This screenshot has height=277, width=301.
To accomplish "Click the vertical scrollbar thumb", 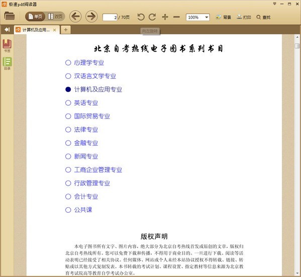I will pos(297,46).
